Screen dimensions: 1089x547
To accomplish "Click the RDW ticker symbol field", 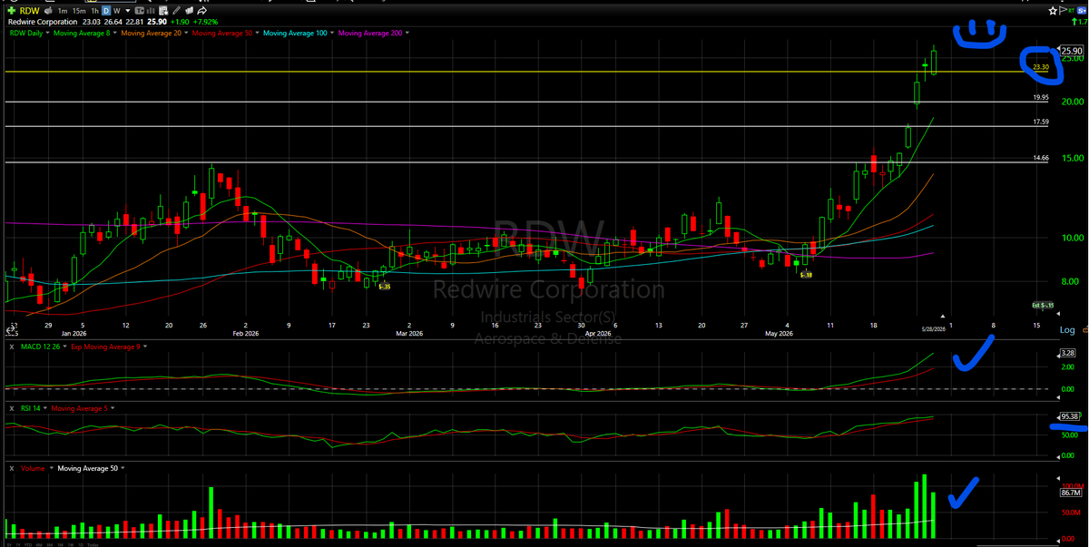I will 30,11.
